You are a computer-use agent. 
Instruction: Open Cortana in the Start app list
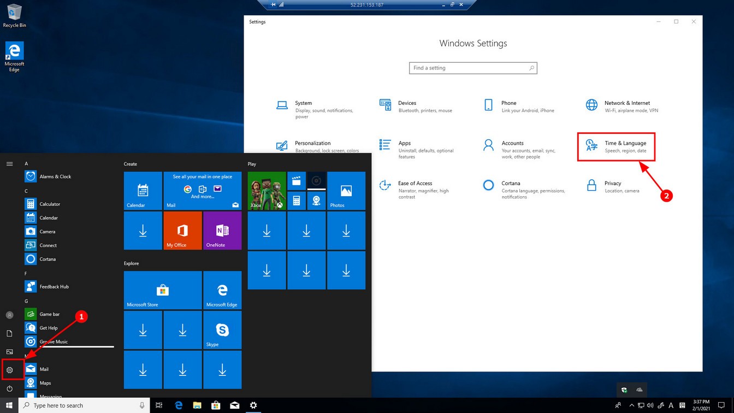[69, 259]
